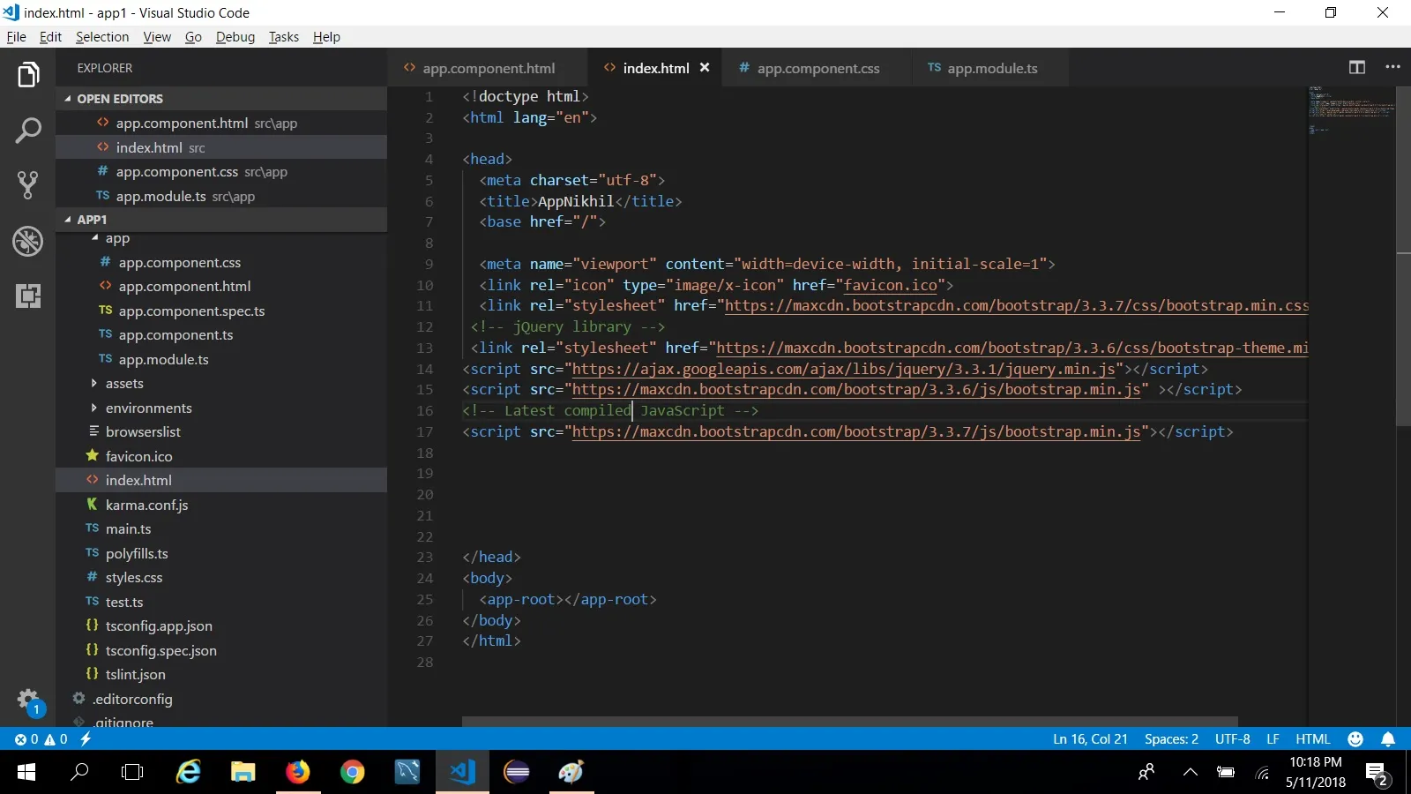Open the Search view in activity bar

(x=28, y=131)
